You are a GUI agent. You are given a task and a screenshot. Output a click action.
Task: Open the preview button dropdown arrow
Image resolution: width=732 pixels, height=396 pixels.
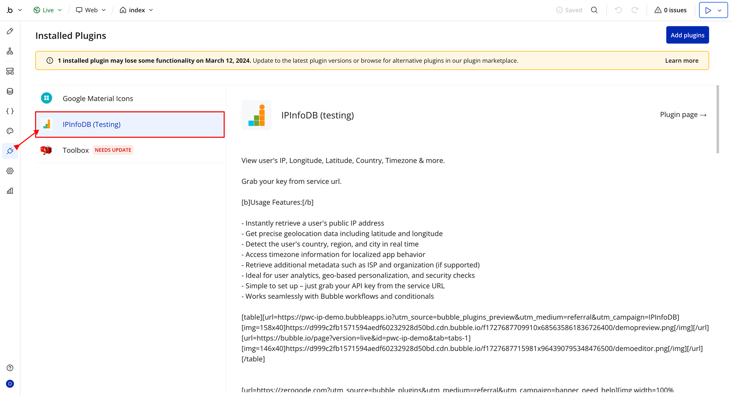tap(720, 10)
